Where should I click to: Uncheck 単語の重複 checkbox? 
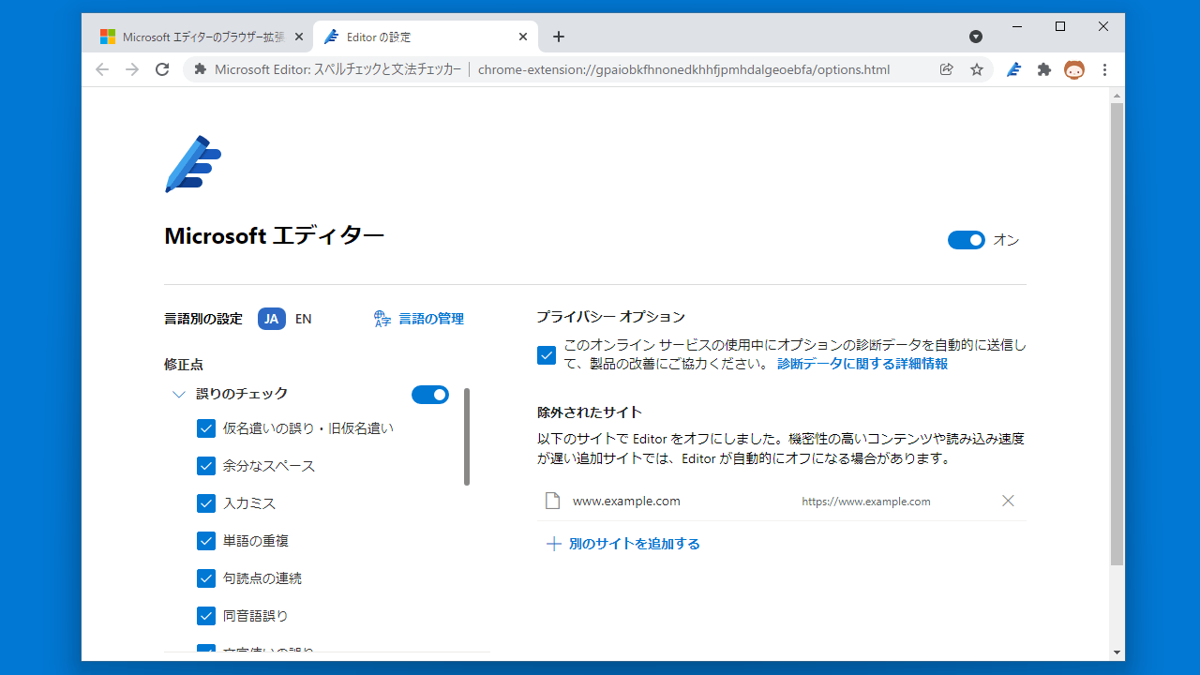206,541
